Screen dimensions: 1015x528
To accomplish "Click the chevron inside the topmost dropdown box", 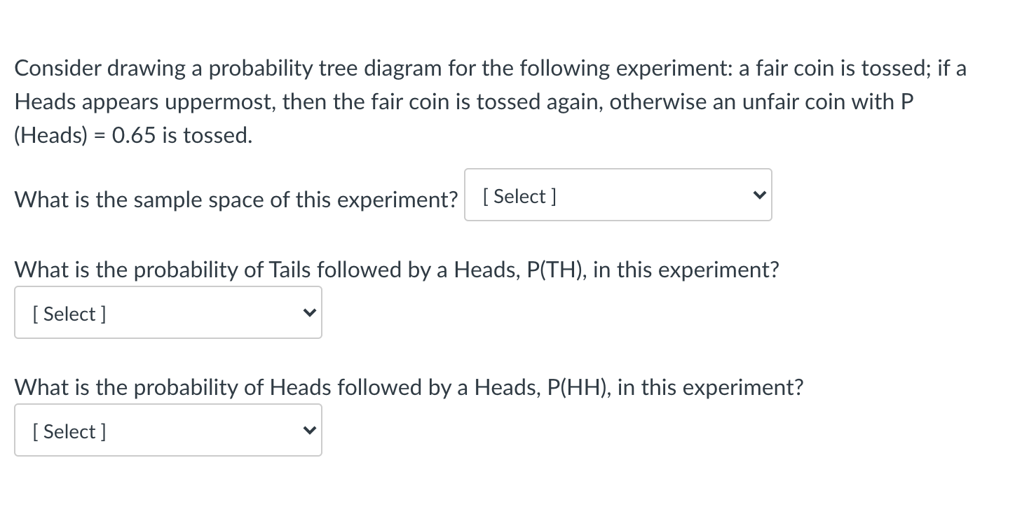I will tap(759, 195).
